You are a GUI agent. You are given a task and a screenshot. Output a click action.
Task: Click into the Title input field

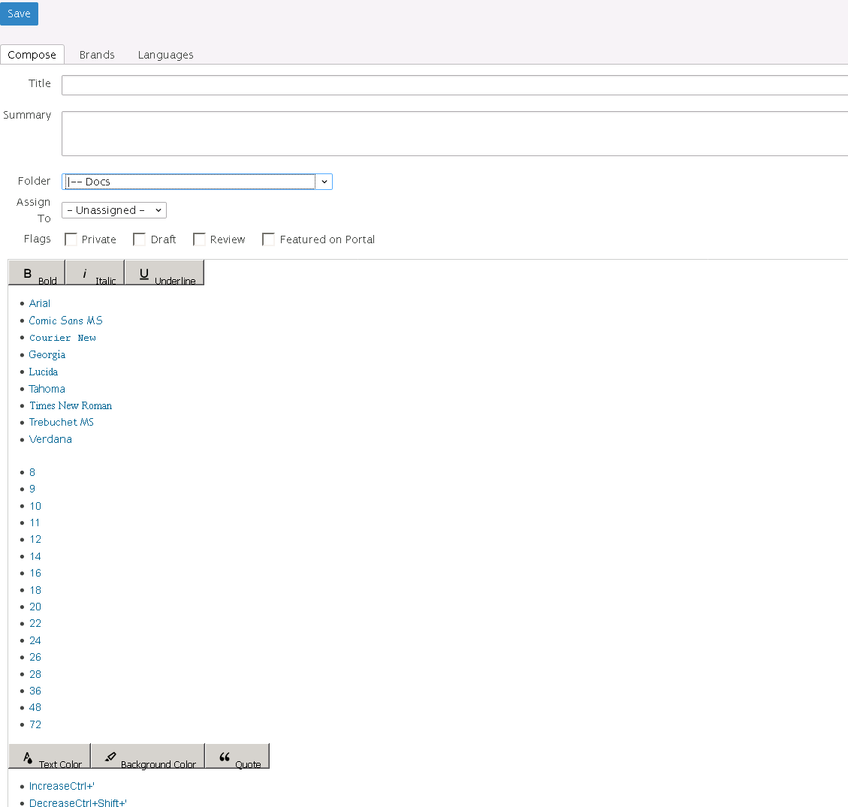pos(454,85)
